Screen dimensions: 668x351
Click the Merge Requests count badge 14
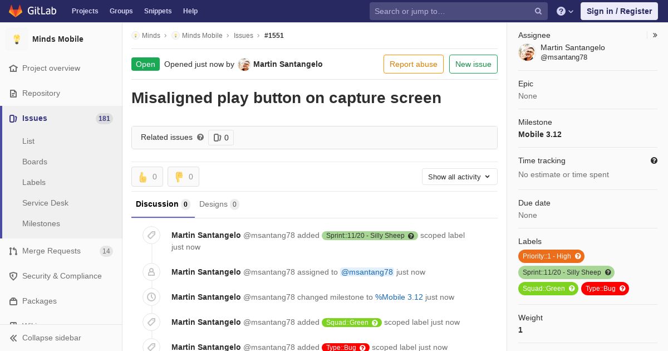[x=106, y=251]
